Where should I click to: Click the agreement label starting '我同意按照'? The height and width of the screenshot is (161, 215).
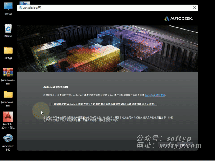click(x=105, y=104)
